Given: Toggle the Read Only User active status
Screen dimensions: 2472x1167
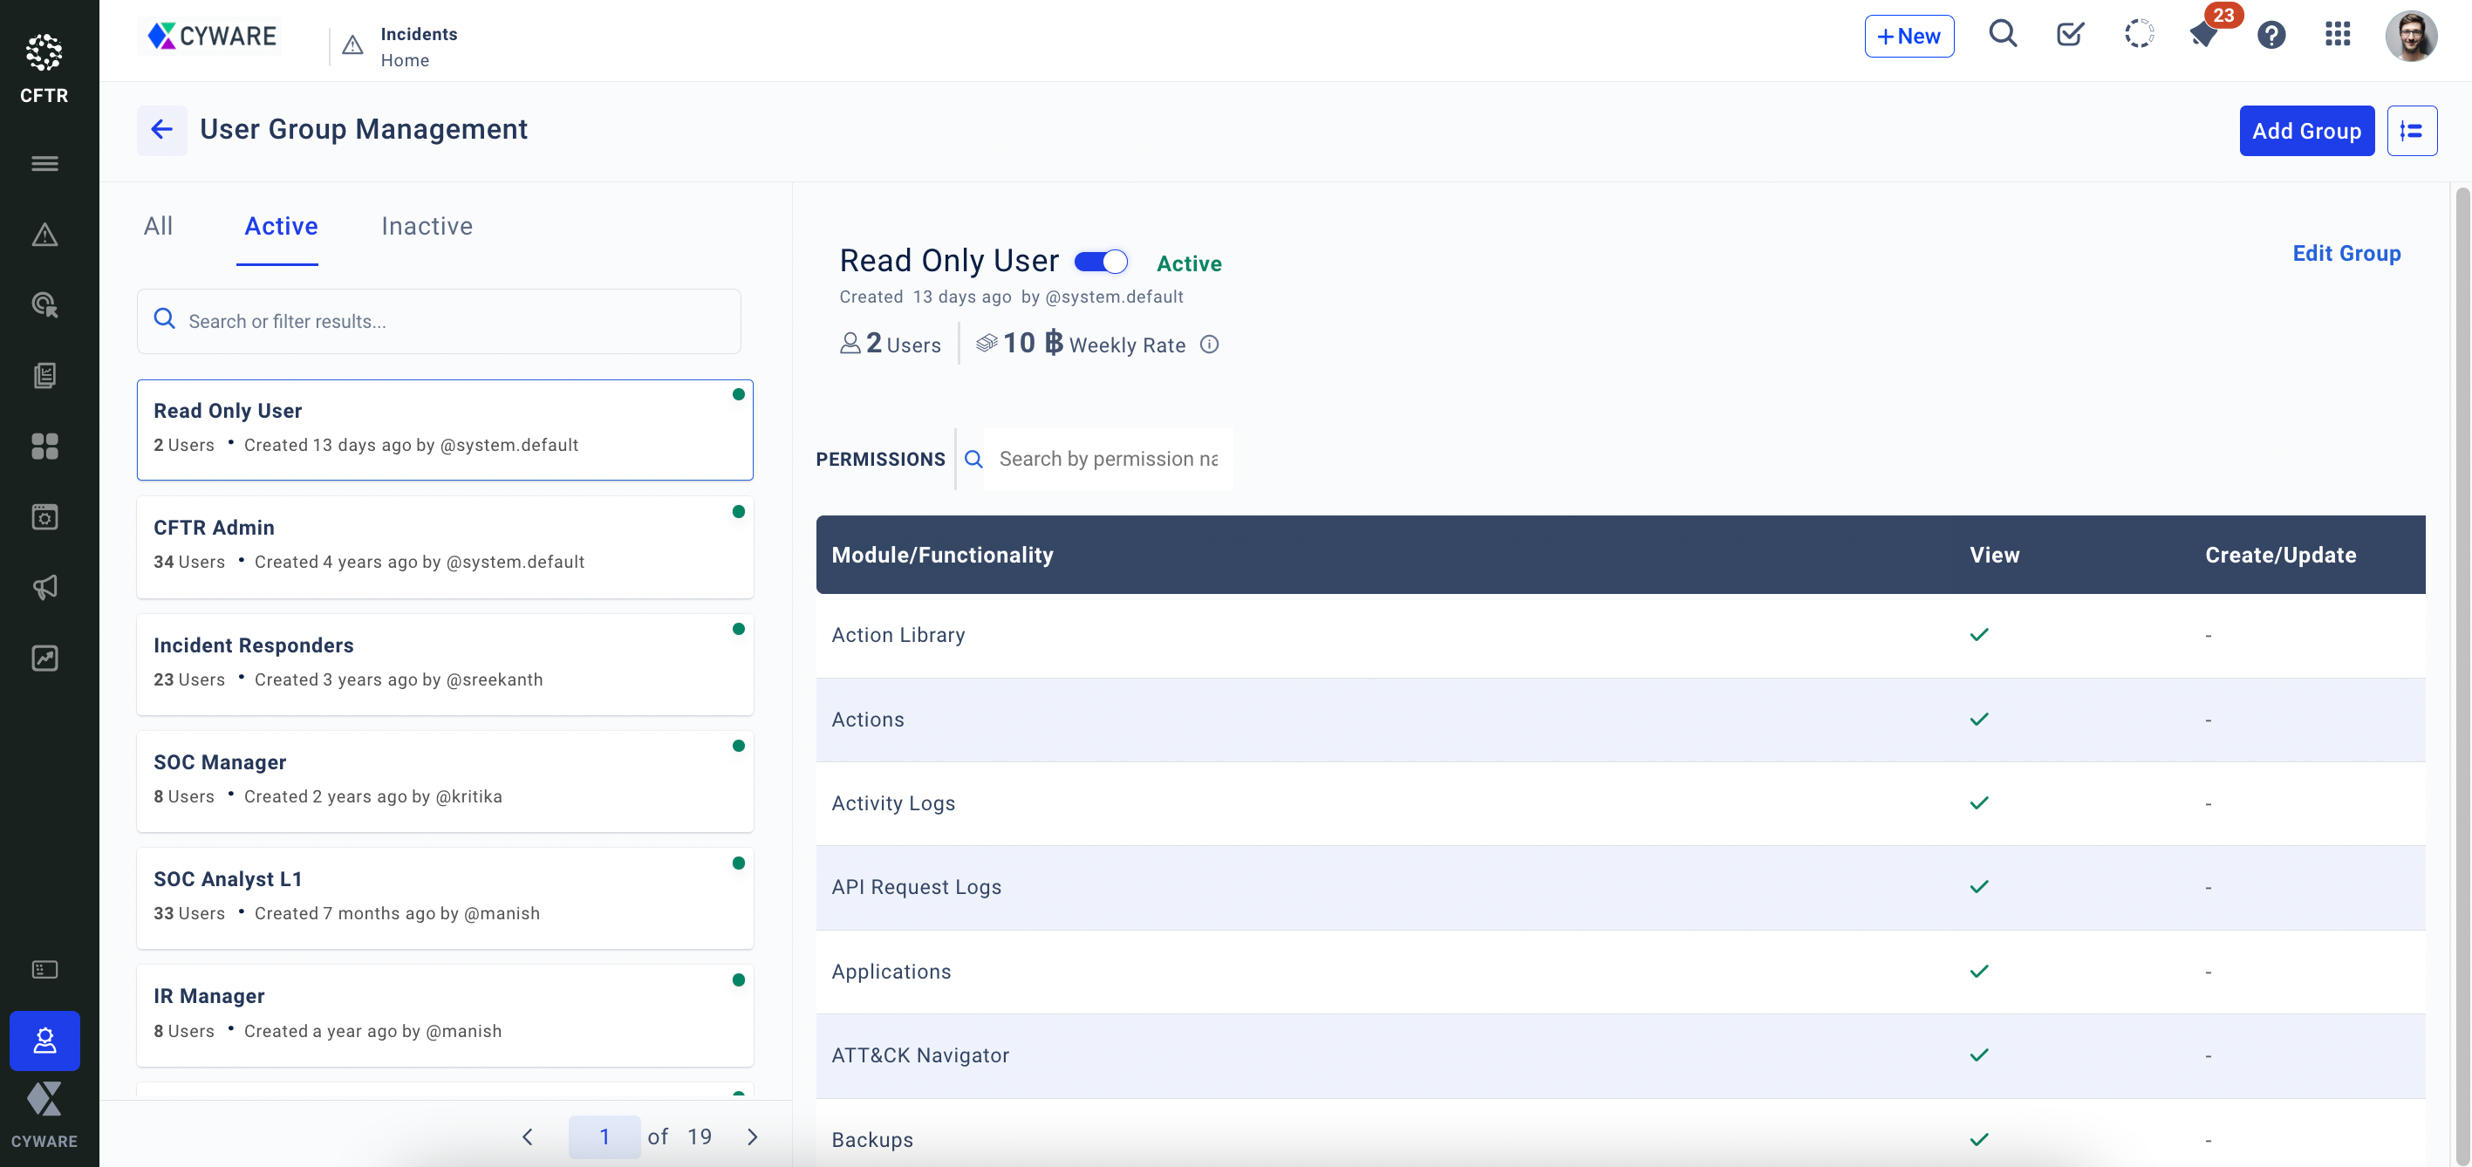Looking at the screenshot, I should pyautogui.click(x=1101, y=262).
